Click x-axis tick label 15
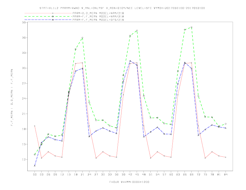Image resolution: width=246 pixels, height=190 pixels. [x=69, y=174]
